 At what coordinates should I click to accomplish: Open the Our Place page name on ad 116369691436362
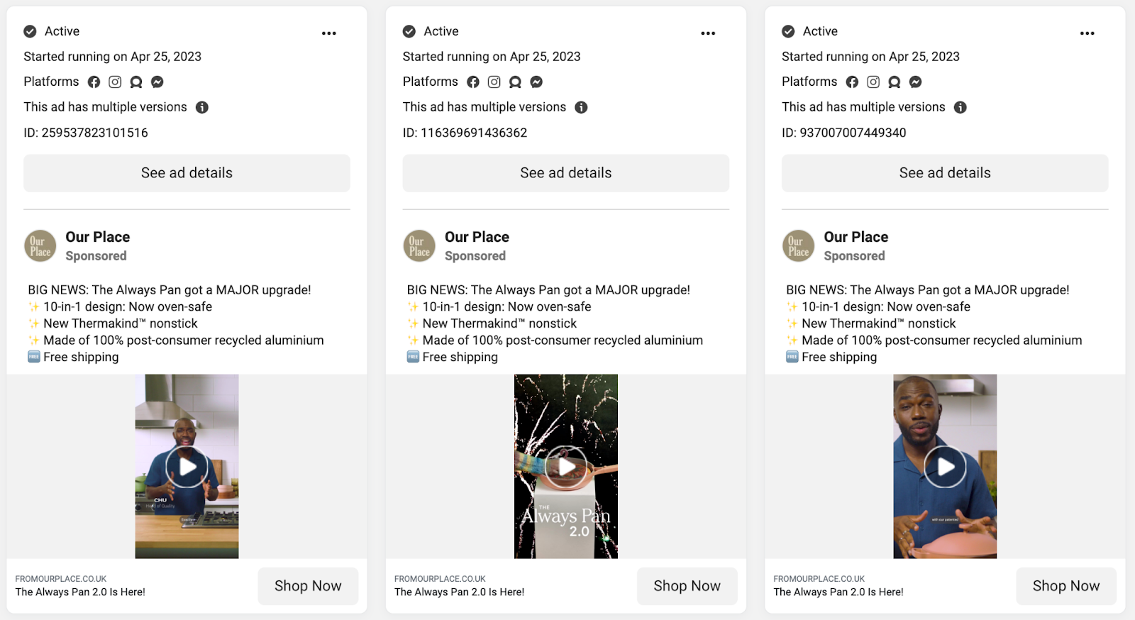click(x=477, y=237)
